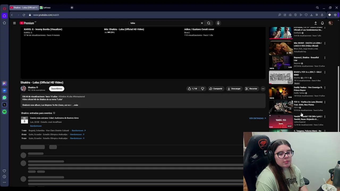Open YouTube notifications bell

click(322, 23)
